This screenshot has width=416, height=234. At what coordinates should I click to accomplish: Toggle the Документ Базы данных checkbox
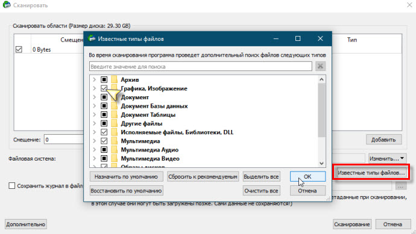pos(104,106)
